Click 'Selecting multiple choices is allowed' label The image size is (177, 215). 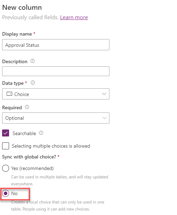tap(51, 146)
